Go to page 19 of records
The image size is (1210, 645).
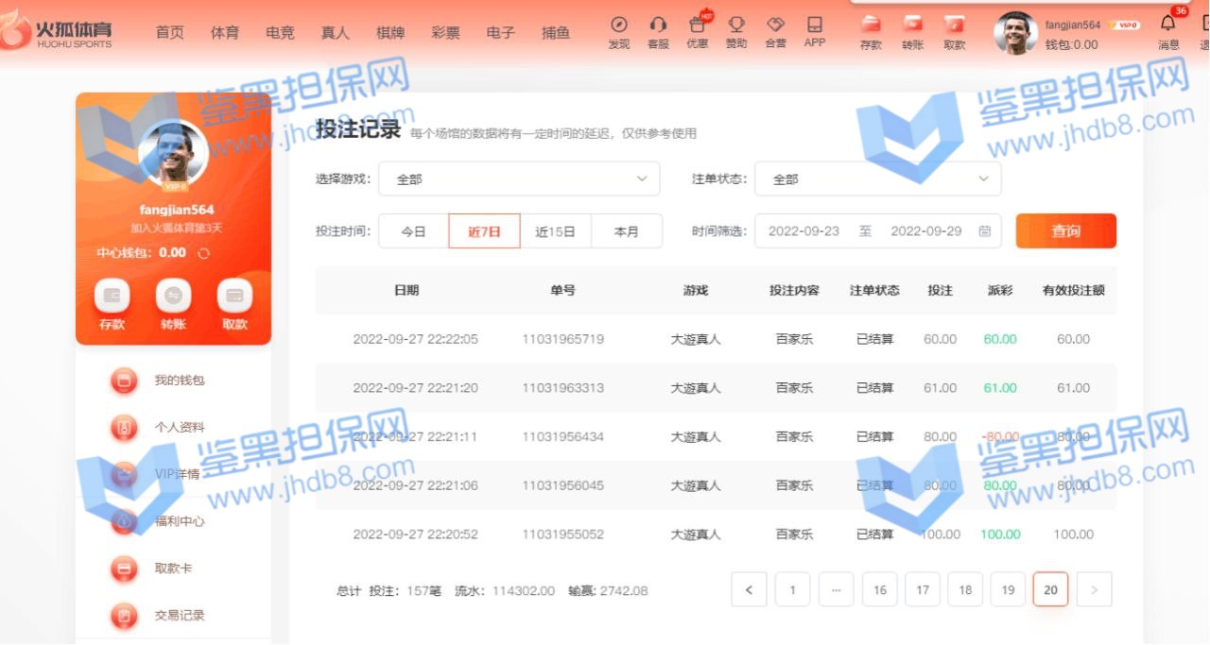click(1008, 590)
